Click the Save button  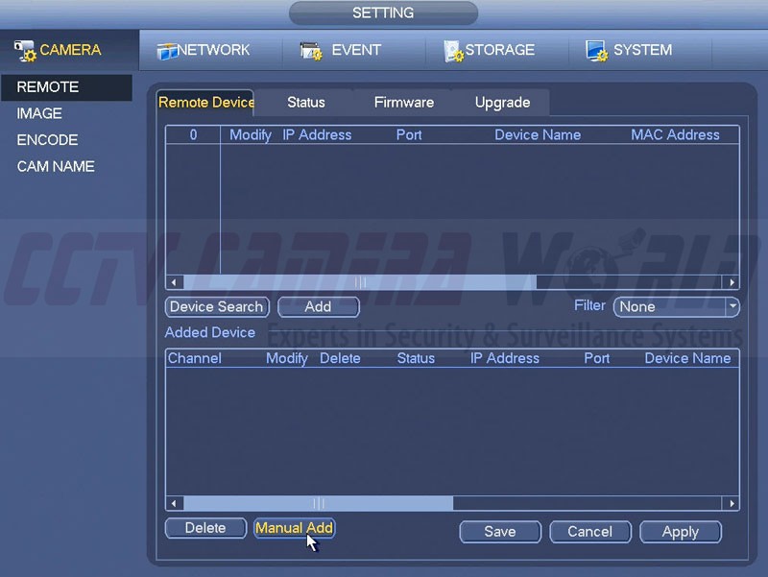499,531
